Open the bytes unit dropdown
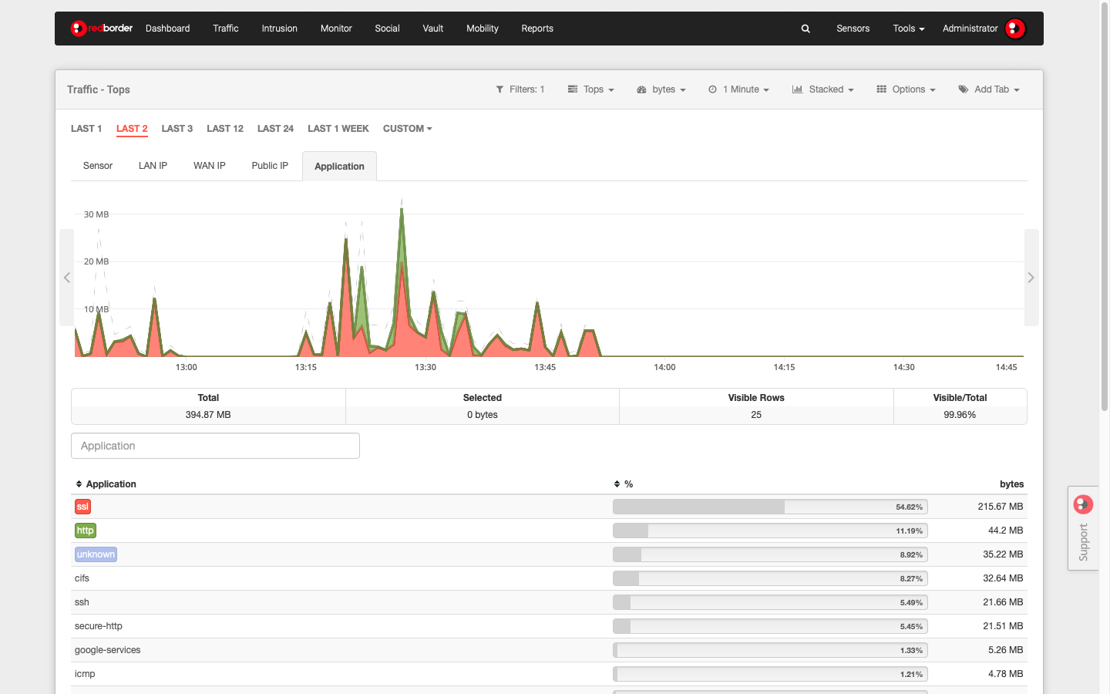The image size is (1110, 694). click(661, 89)
